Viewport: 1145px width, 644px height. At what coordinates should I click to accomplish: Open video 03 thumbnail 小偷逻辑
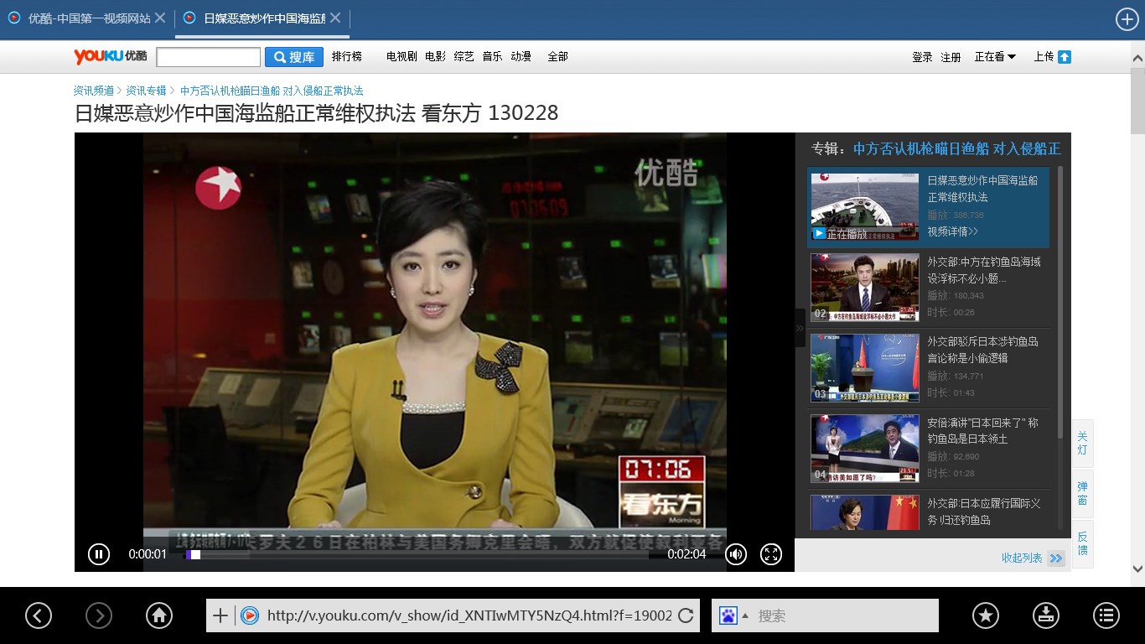[864, 368]
